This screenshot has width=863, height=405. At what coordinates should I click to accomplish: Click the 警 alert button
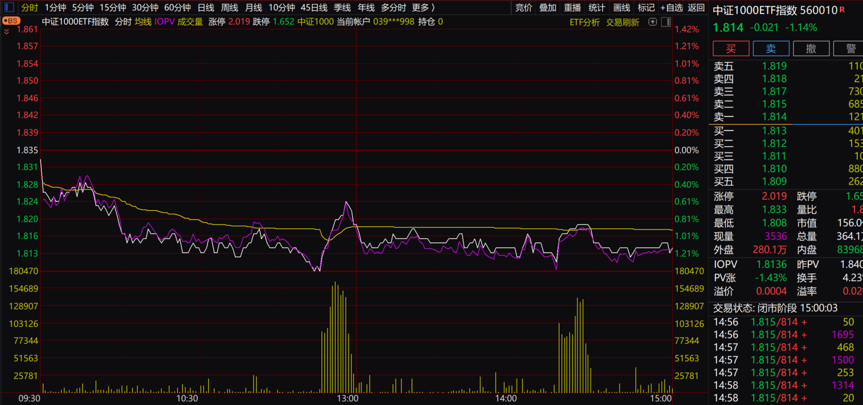849,48
